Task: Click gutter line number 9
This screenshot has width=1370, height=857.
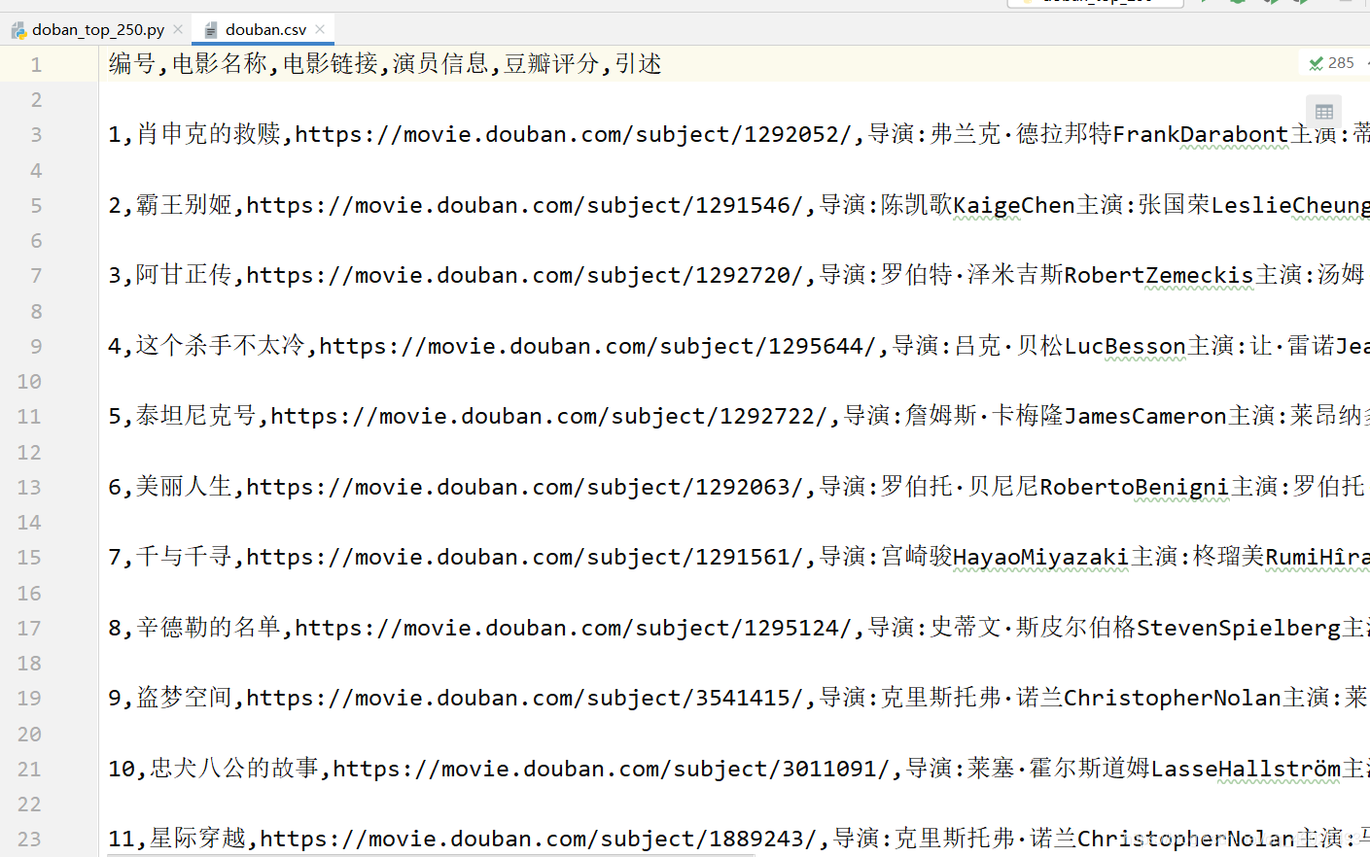Action: [x=36, y=346]
